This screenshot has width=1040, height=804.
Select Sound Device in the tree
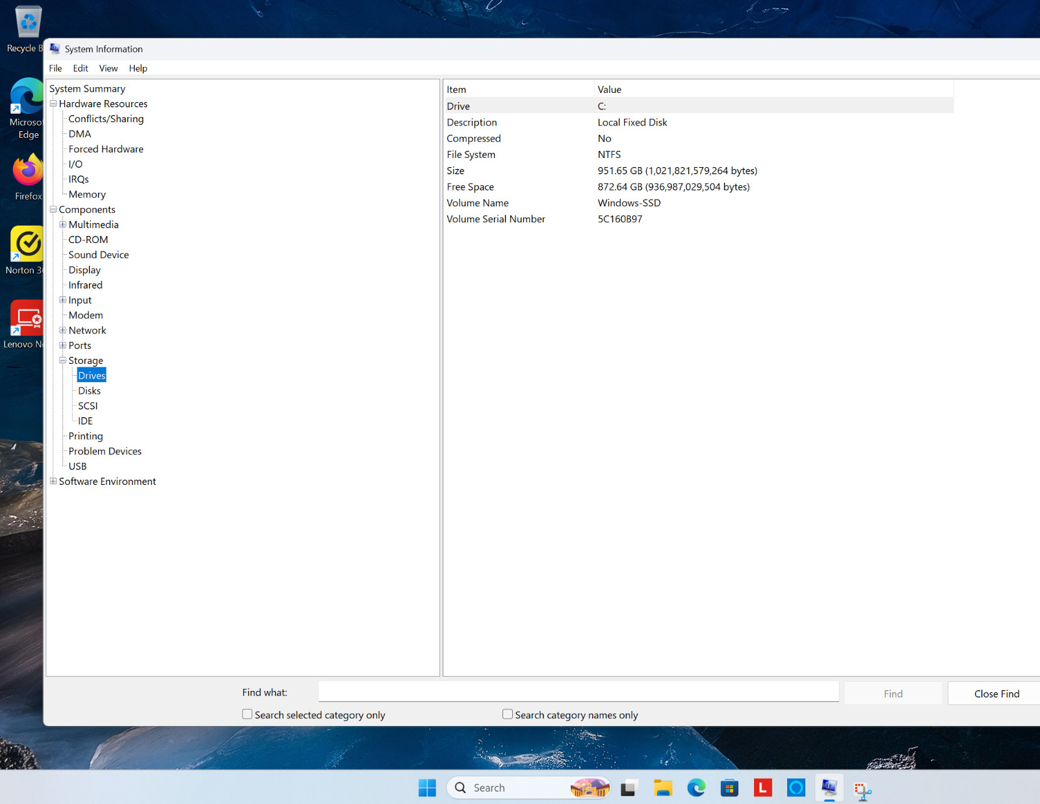pos(99,255)
